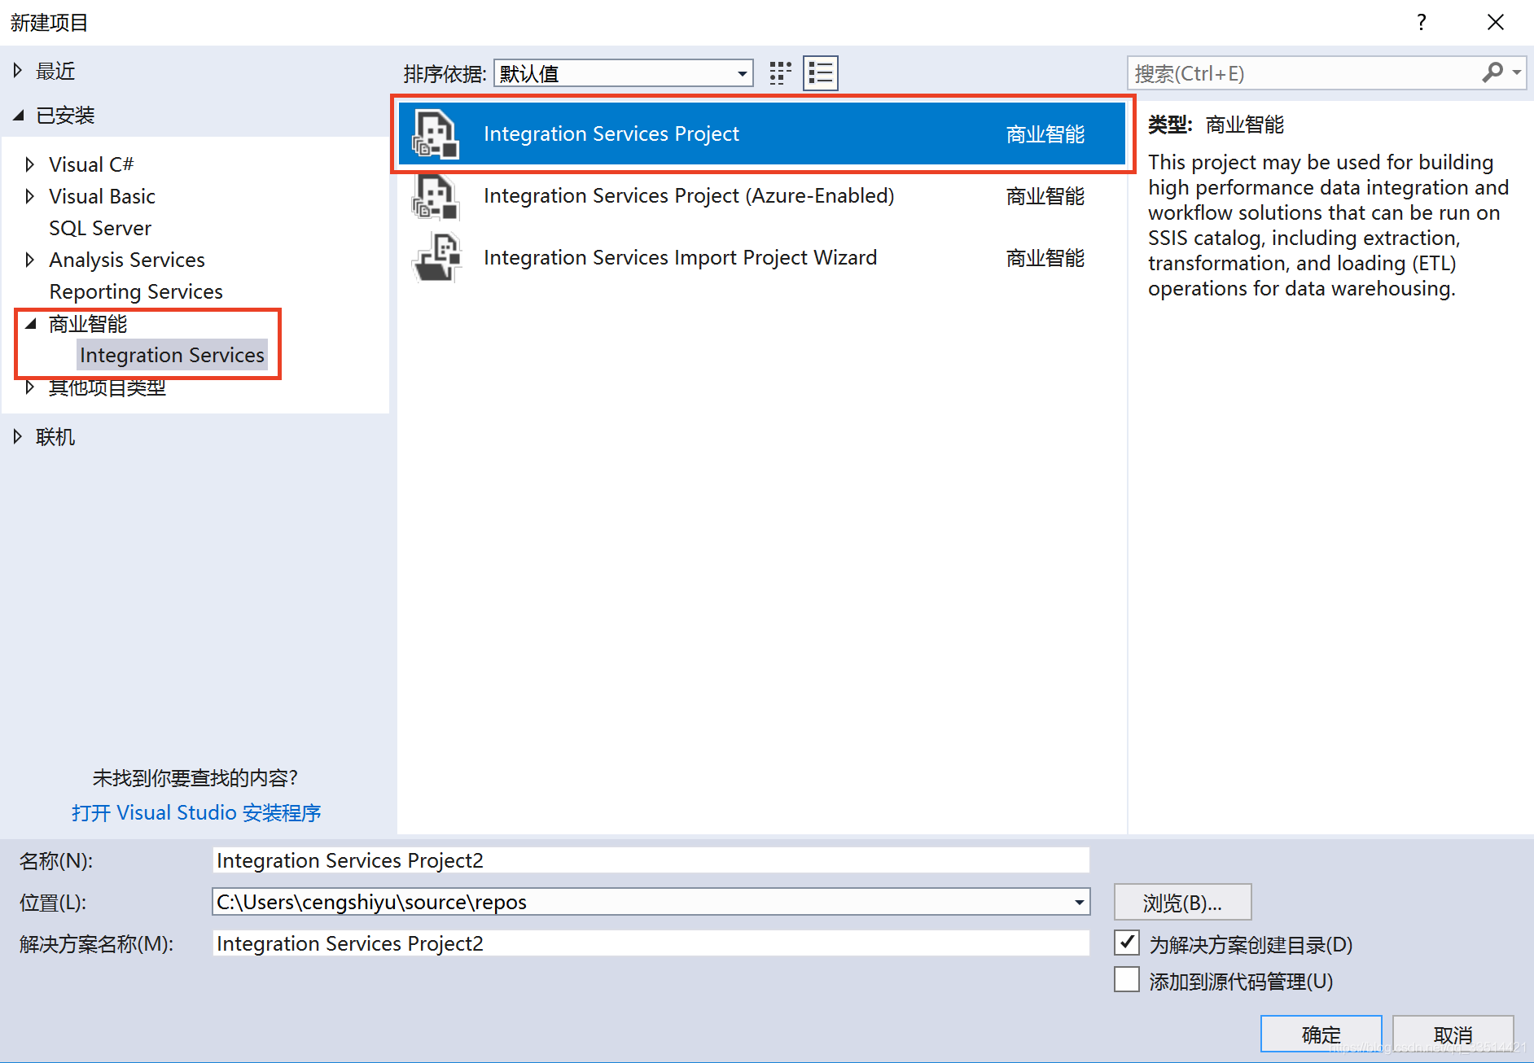The height and width of the screenshot is (1063, 1534).
Task: Expand the 其他项目类型 node
Action: tap(30, 387)
